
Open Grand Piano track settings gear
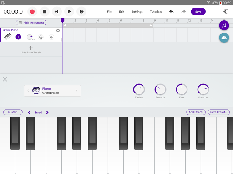tap(58, 31)
